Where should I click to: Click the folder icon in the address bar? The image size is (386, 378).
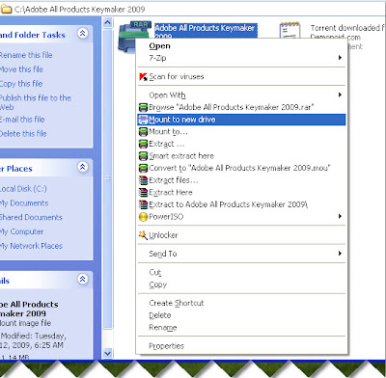point(6,9)
